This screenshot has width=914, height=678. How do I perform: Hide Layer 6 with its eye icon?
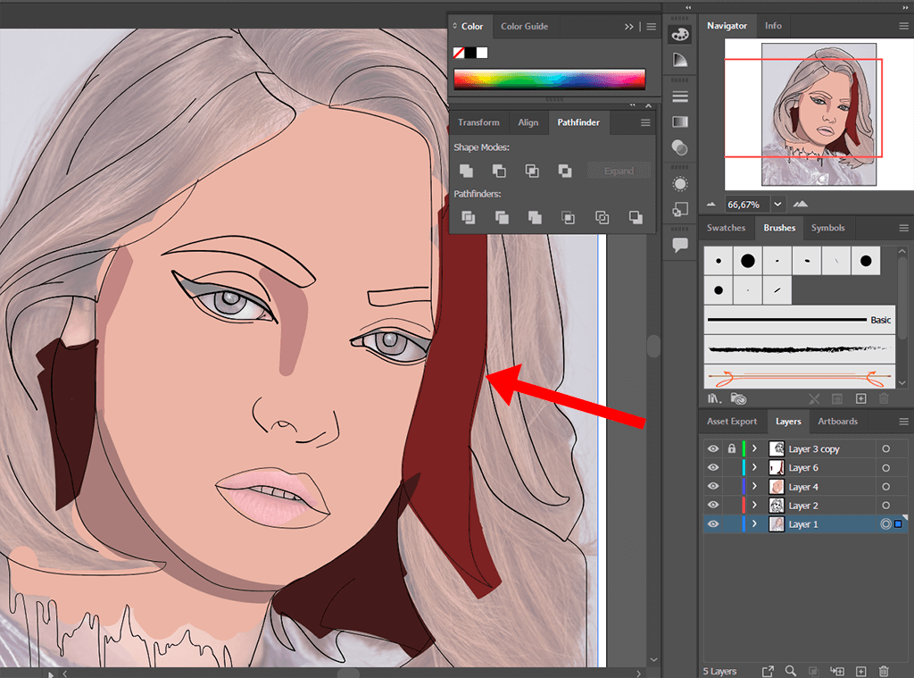pos(712,468)
